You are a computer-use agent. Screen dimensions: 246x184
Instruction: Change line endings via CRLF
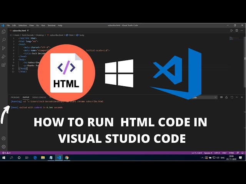[x=224, y=153]
